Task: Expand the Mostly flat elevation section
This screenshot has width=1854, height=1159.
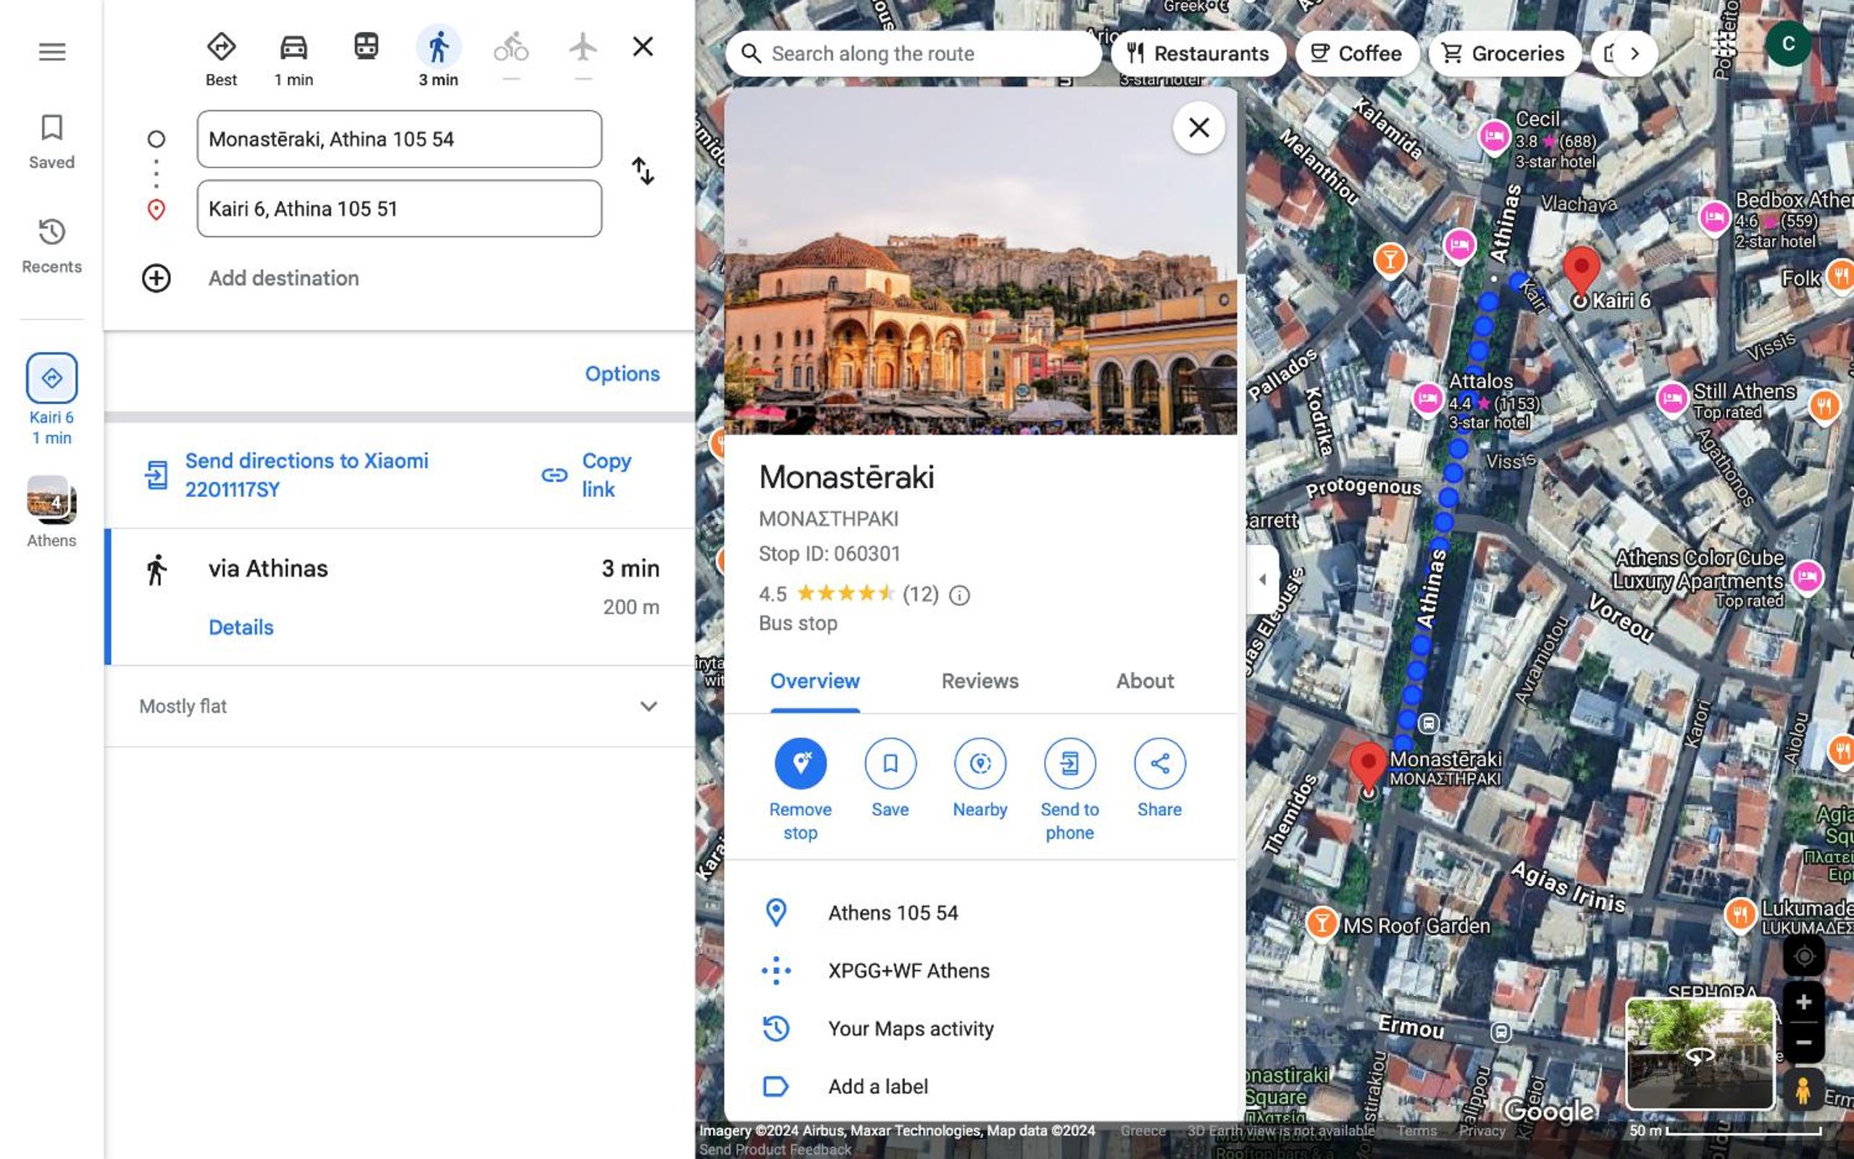Action: tap(648, 706)
